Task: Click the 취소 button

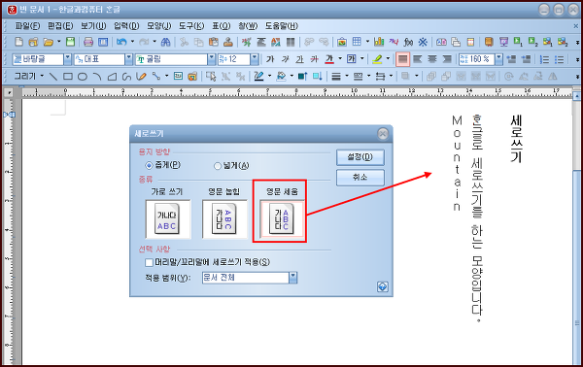Action: click(x=360, y=178)
